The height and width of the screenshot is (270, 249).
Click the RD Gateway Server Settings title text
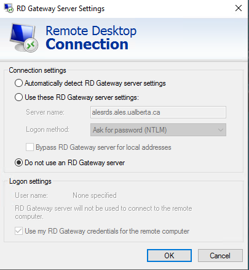60,9
